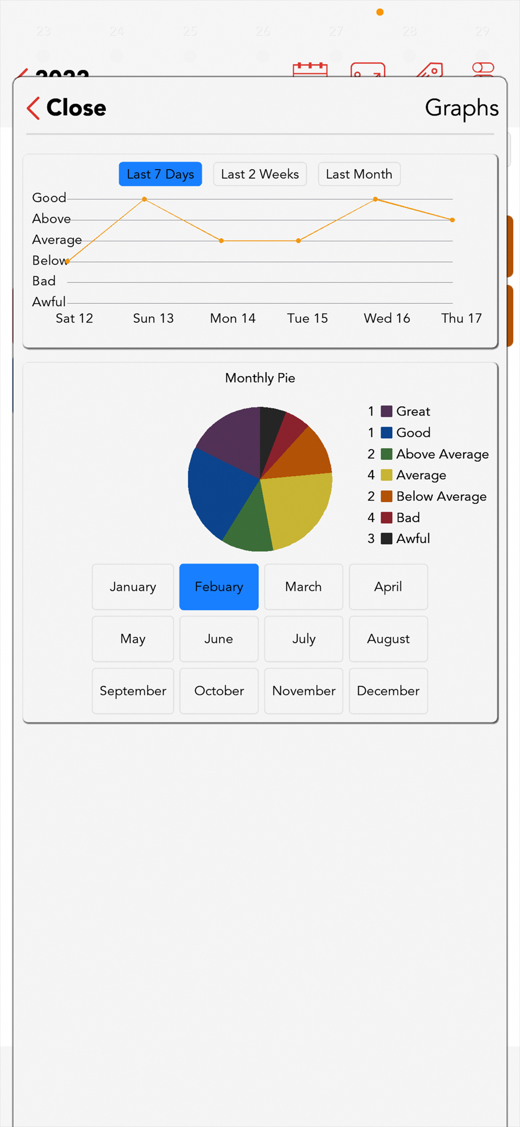Choose June month button
520x1127 pixels.
[219, 638]
